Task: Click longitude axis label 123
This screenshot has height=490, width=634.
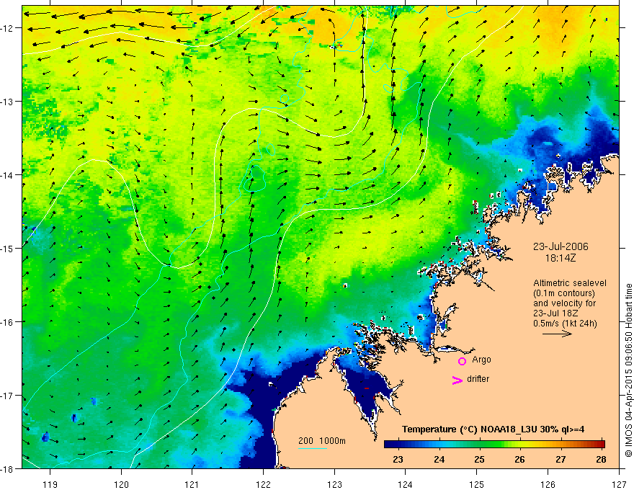Action: click(x=334, y=484)
